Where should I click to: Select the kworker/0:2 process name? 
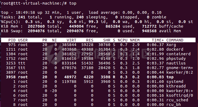click(x=180, y=72)
